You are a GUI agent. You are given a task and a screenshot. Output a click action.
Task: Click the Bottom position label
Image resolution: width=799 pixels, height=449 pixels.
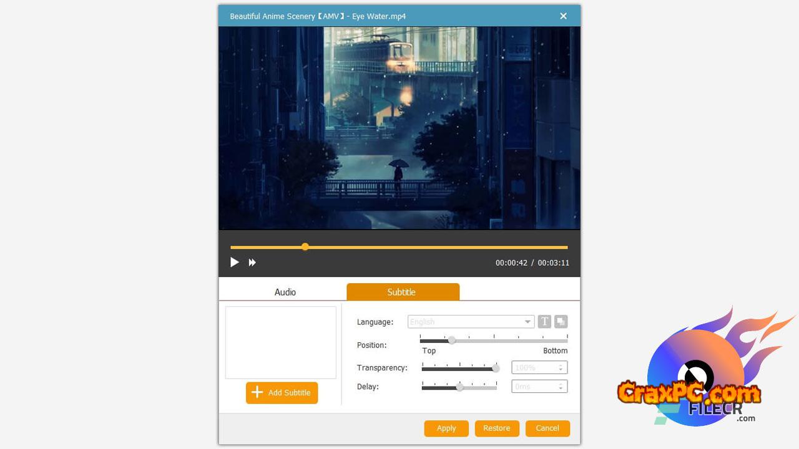pyautogui.click(x=555, y=351)
